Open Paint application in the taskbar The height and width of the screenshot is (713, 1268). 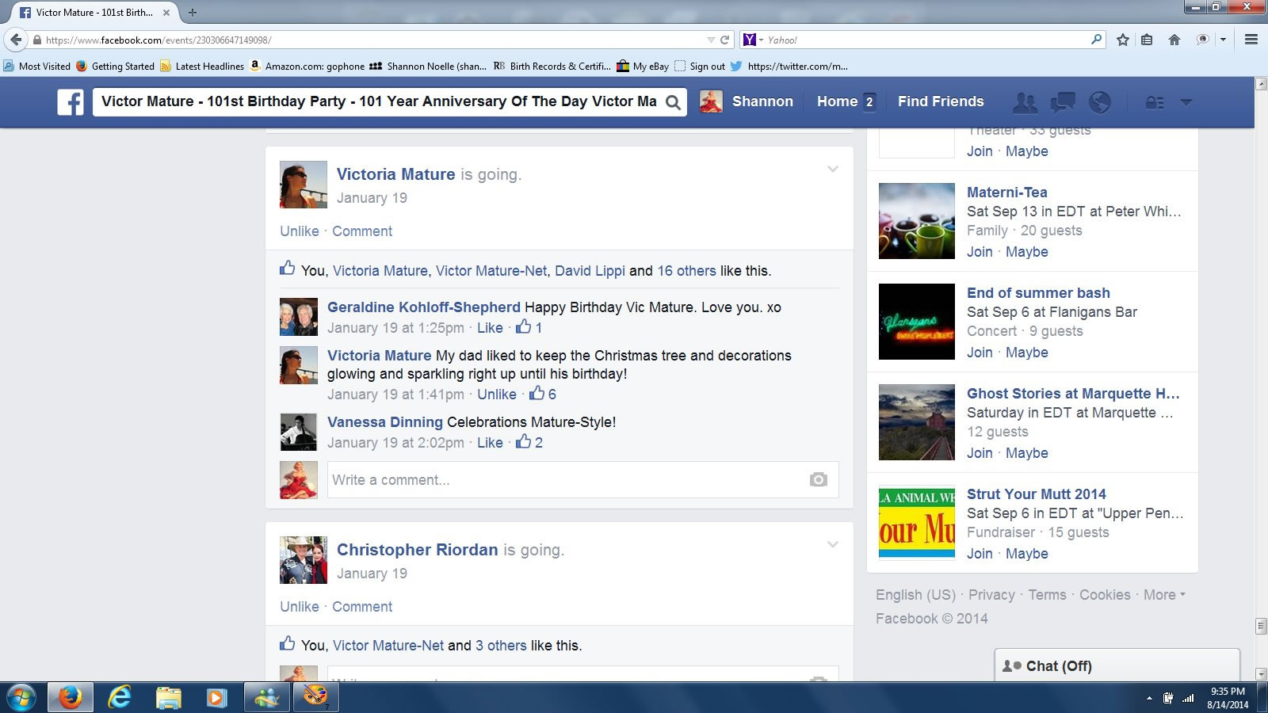315,698
